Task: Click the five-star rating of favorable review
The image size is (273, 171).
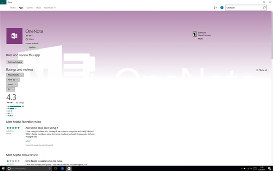Action: [13, 128]
